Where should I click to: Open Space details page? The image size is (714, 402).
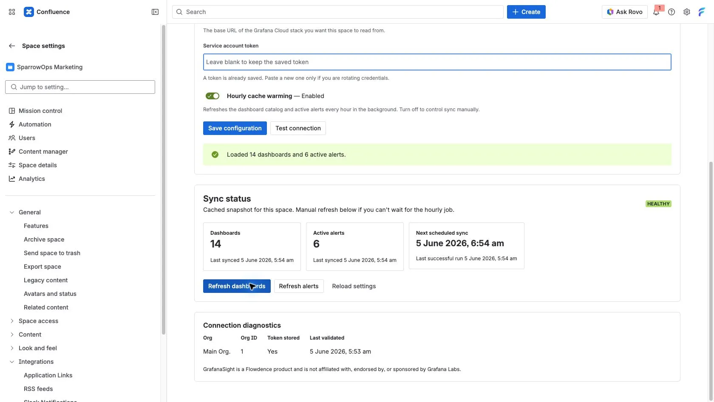point(38,165)
